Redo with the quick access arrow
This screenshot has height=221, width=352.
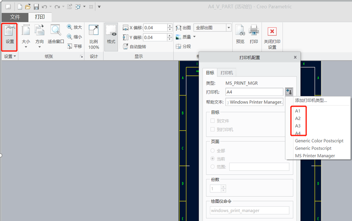click(57, 7)
